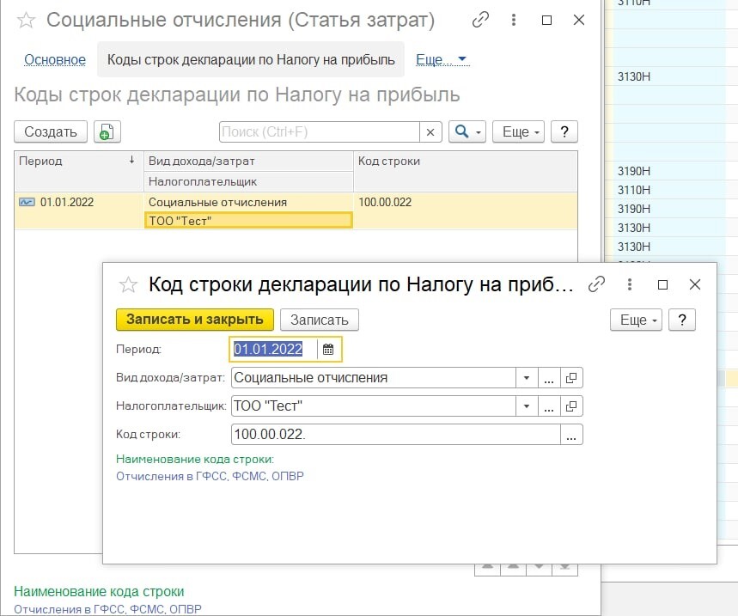Viewport: 738px width, 616px height.
Task: Select Коды строк декларации по Налогу tab
Action: point(251,59)
